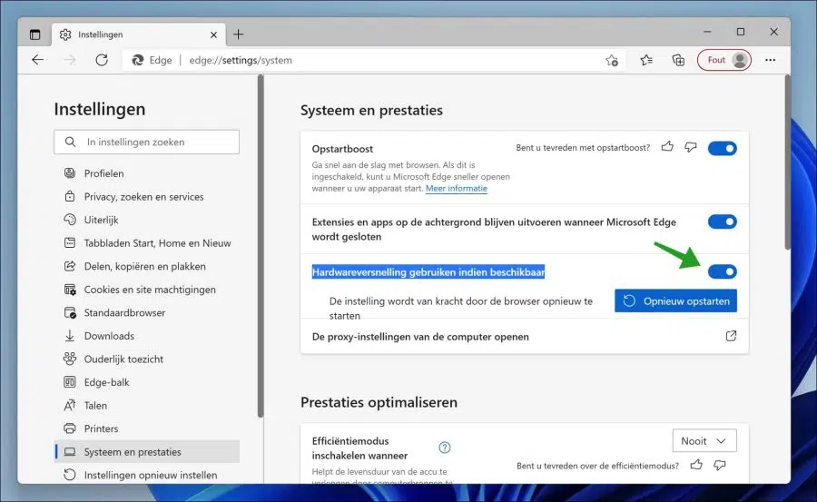
Task: Open a new tab with plus icon
Action: 238,34
